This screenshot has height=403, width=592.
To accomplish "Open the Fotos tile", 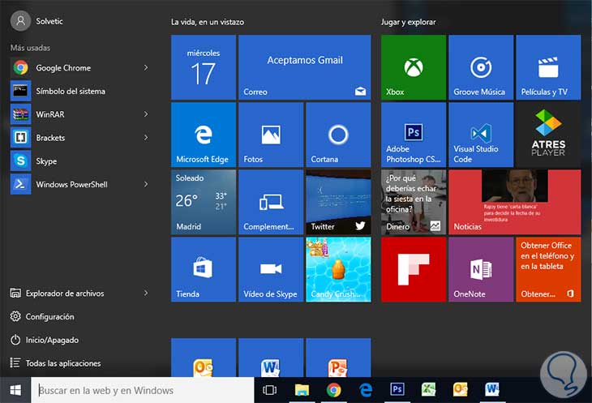I will pyautogui.click(x=271, y=135).
